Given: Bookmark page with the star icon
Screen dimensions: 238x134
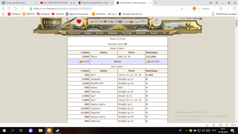Looking at the screenshot, I should pos(182,8).
